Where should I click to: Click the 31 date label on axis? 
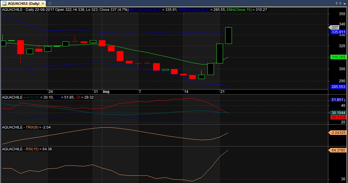pyautogui.click(x=96, y=92)
